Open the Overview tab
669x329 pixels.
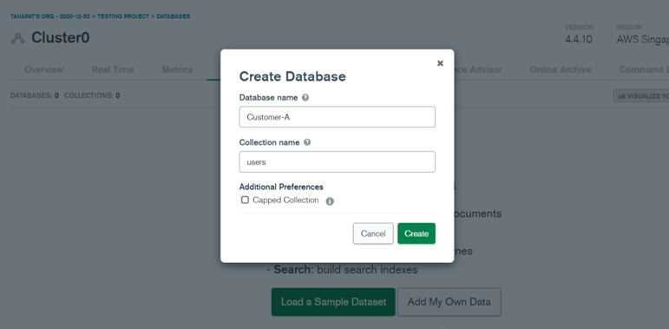44,69
